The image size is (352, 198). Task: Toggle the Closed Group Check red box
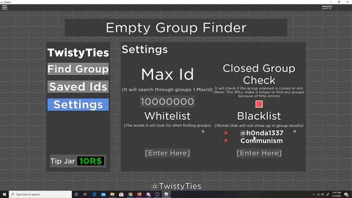point(259,104)
